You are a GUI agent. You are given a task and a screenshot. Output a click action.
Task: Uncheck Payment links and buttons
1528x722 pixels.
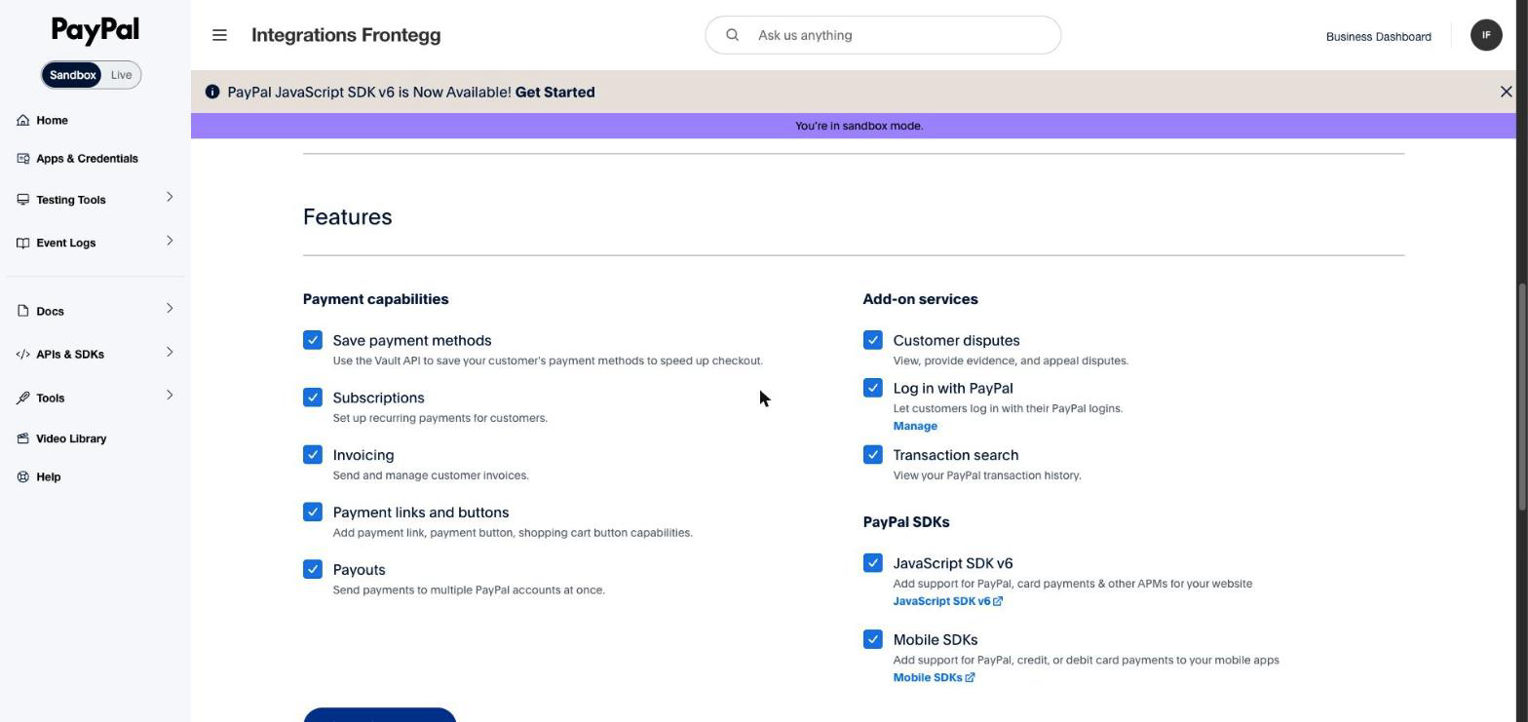click(x=313, y=512)
